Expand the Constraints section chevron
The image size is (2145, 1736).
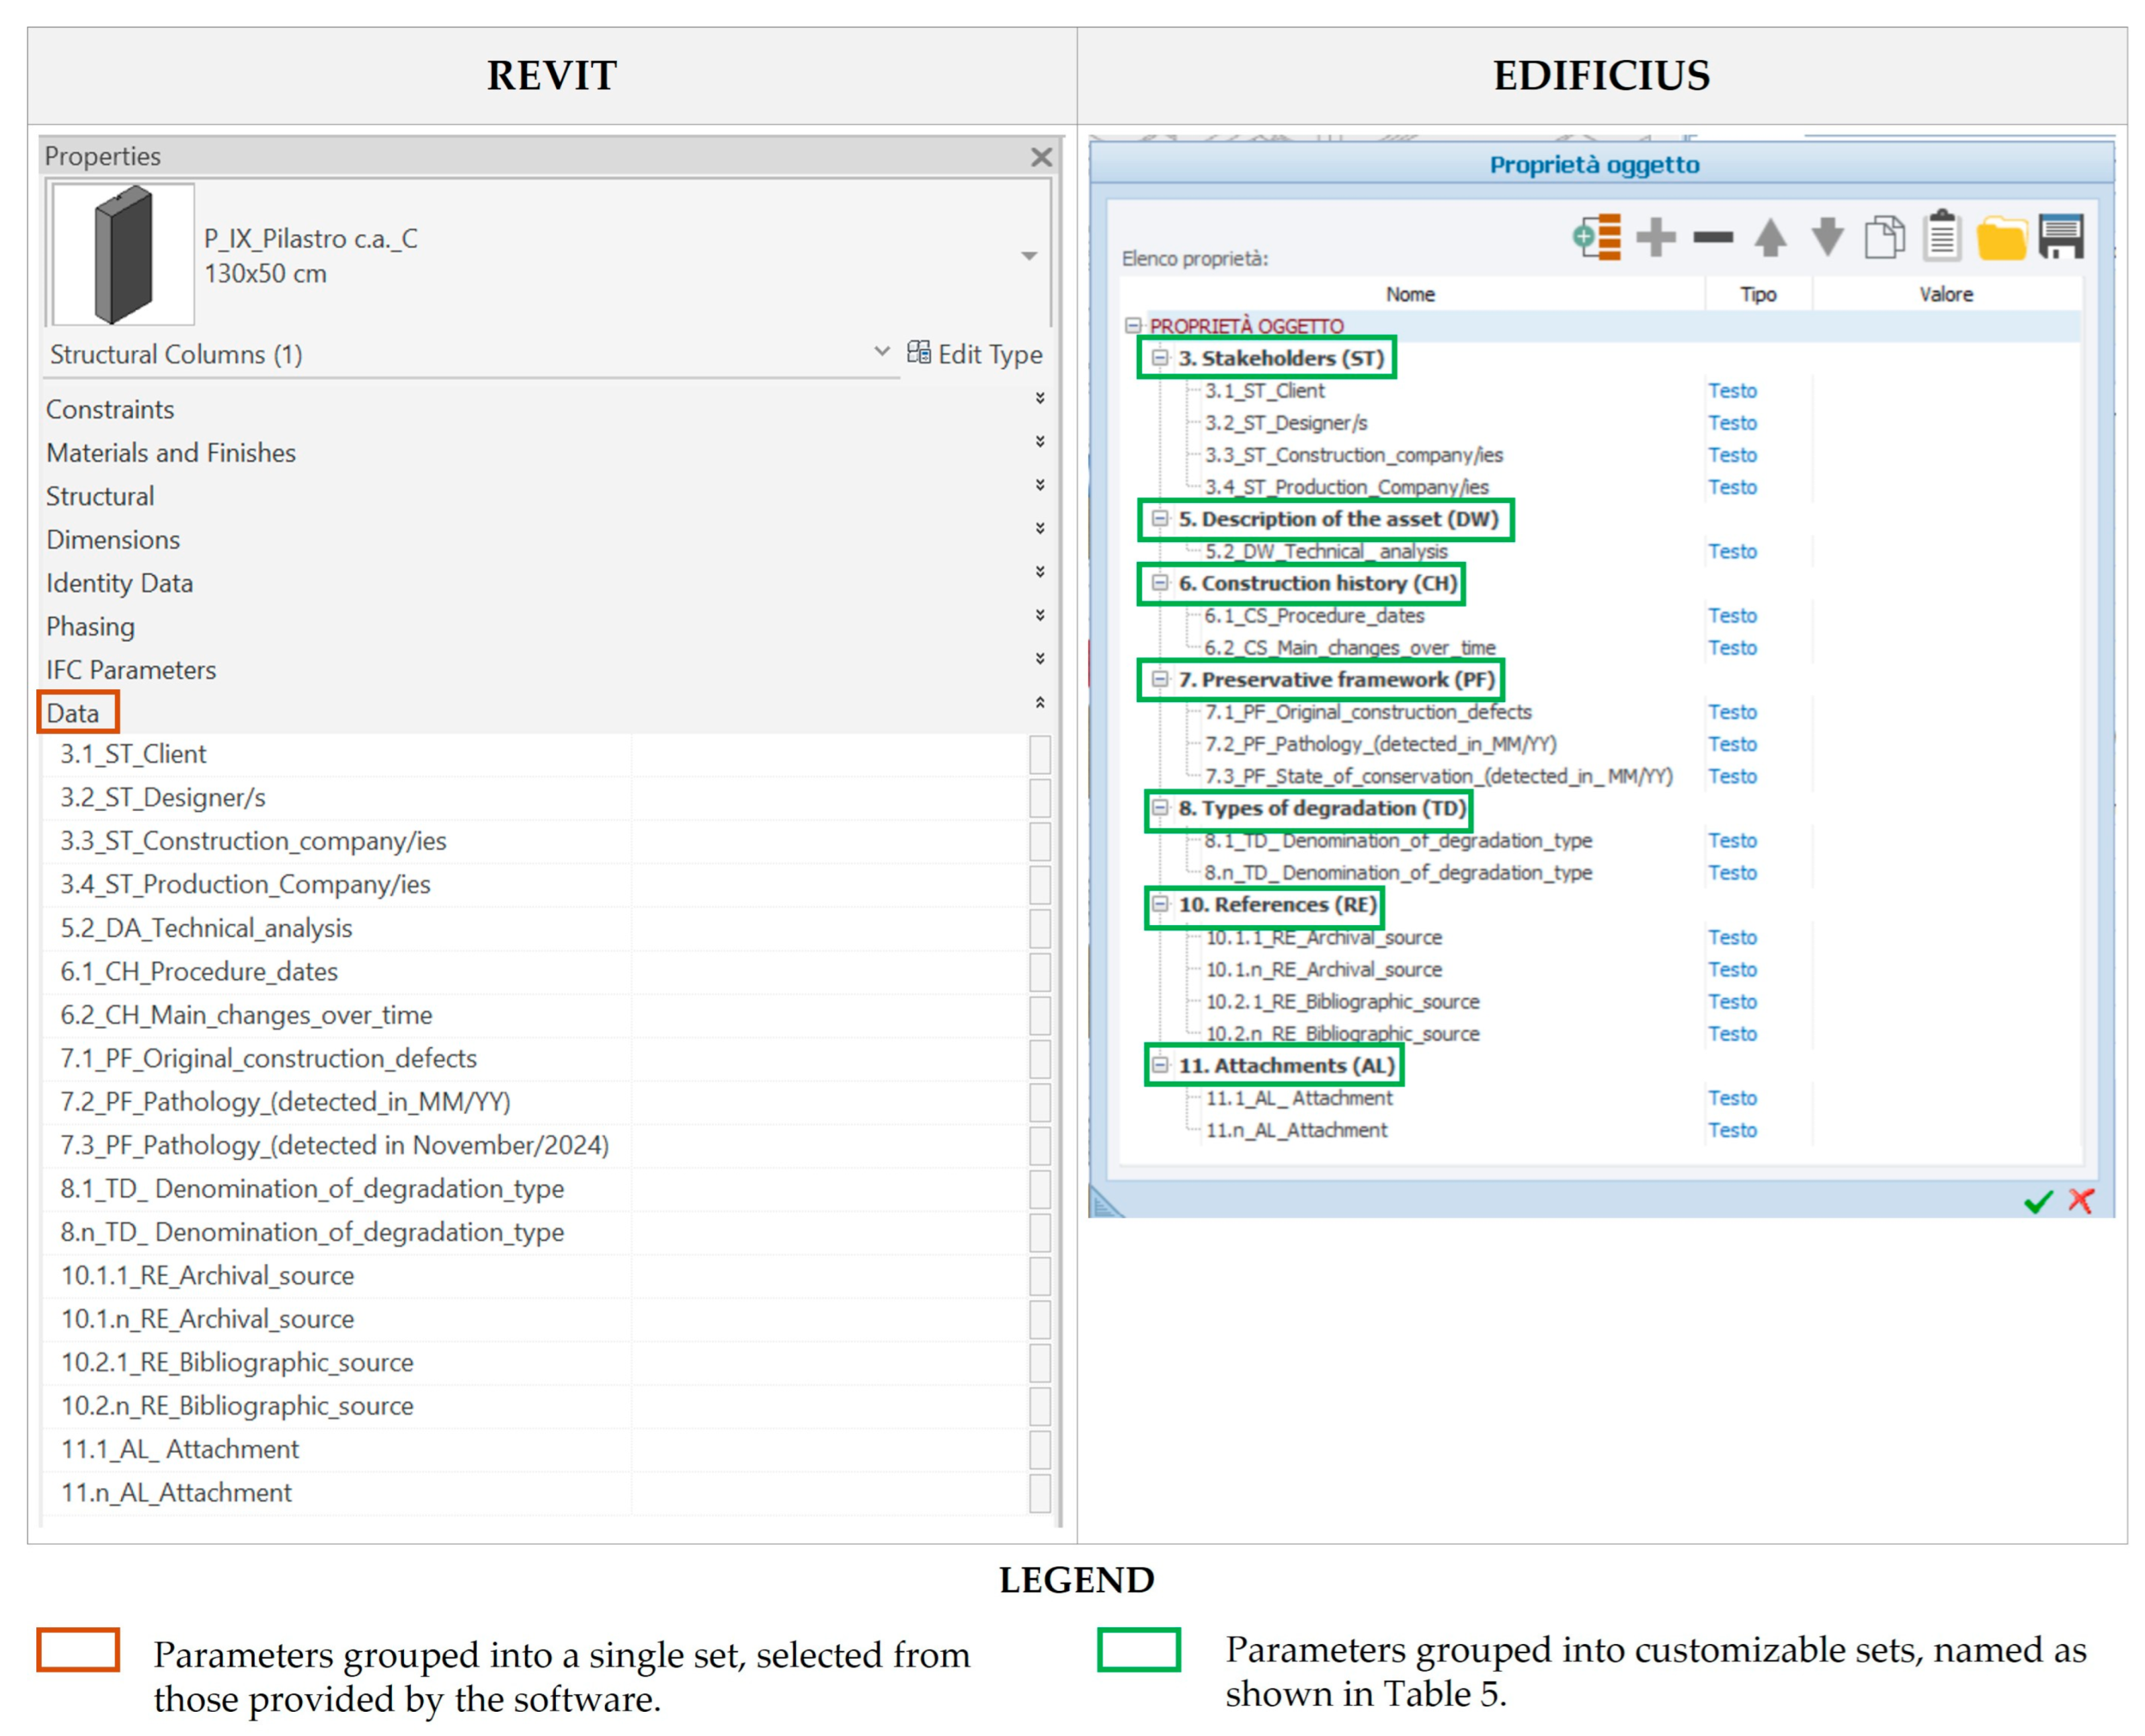click(x=1039, y=398)
